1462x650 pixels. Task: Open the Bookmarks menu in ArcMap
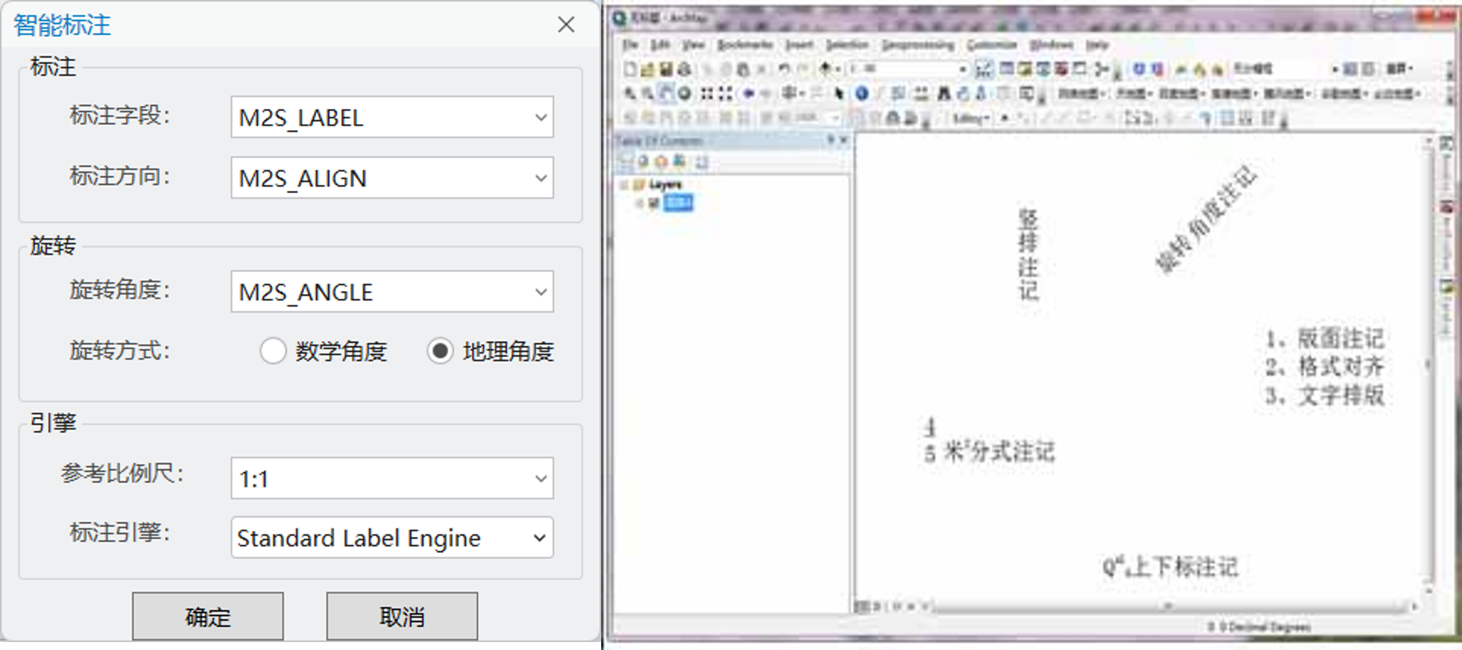[x=745, y=44]
